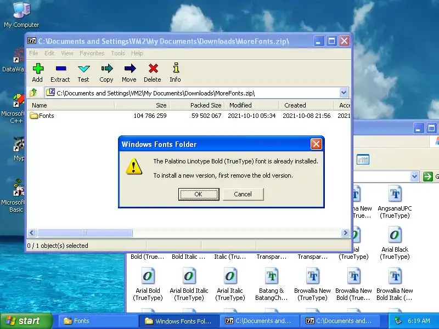Select Arial Bold Italic (TrueType) font

pyautogui.click(x=189, y=284)
